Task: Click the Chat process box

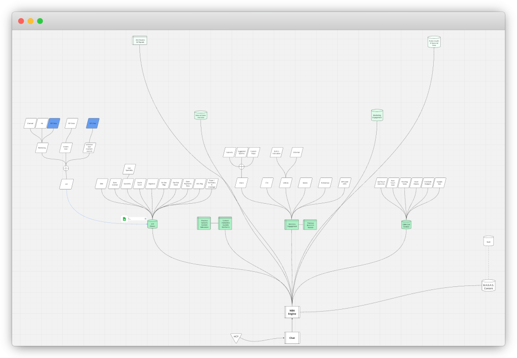Action: 292,338
